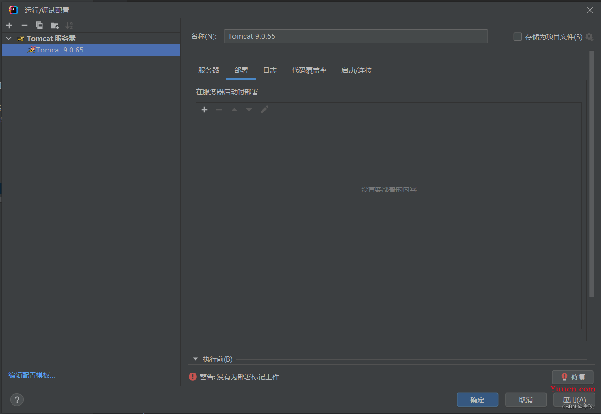The image size is (601, 414).
Task: Confirm with the 确定 button
Action: 477,400
